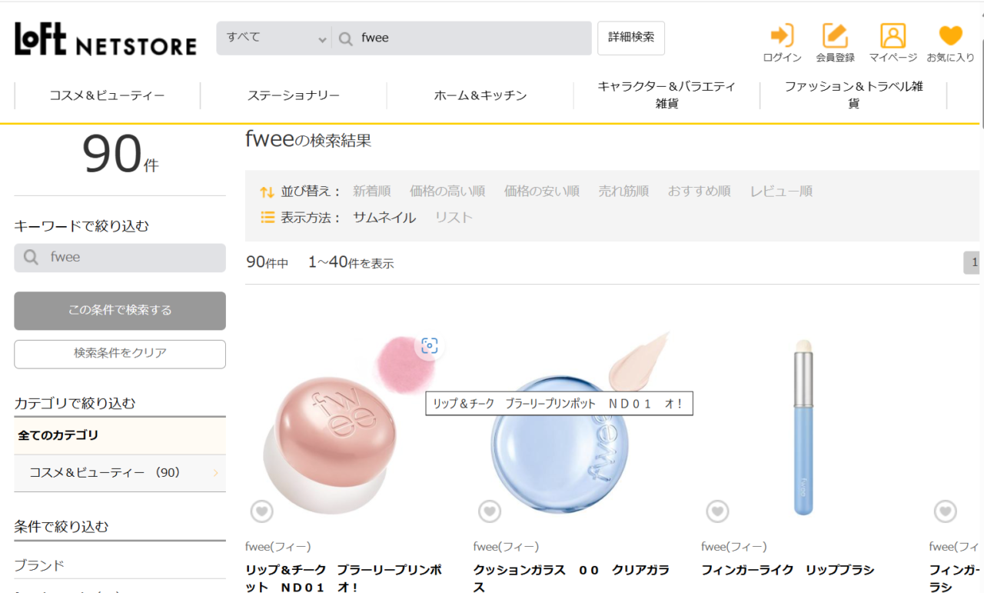
Task: Sort results by 価格の安い順
Action: click(542, 191)
